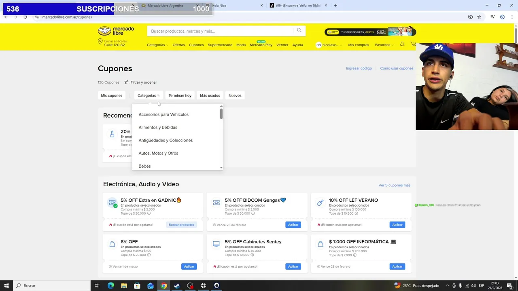Click the search magnifier icon
Screen dimensions: 518x291
299,30
